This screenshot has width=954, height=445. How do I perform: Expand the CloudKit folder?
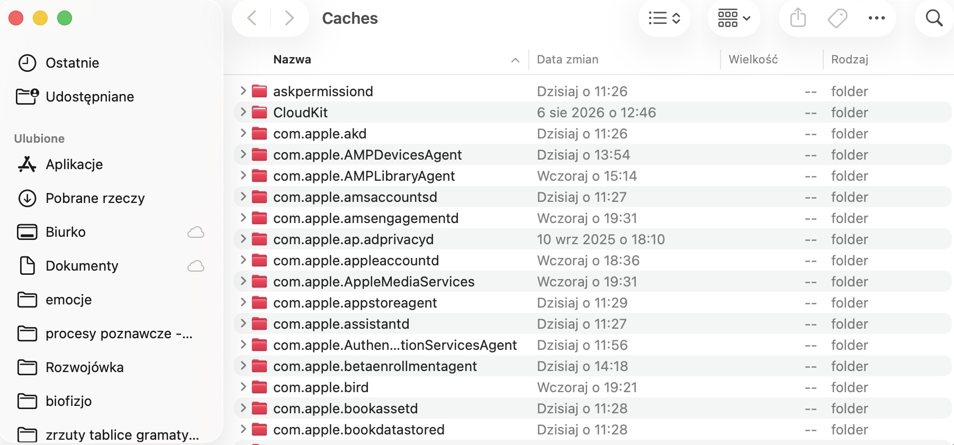pos(243,112)
